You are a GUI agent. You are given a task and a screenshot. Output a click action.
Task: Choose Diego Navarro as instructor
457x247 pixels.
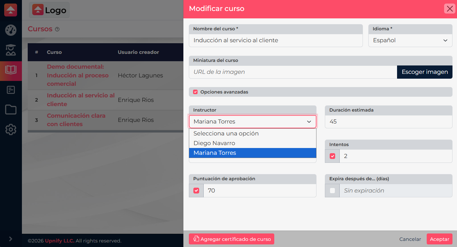(x=253, y=143)
